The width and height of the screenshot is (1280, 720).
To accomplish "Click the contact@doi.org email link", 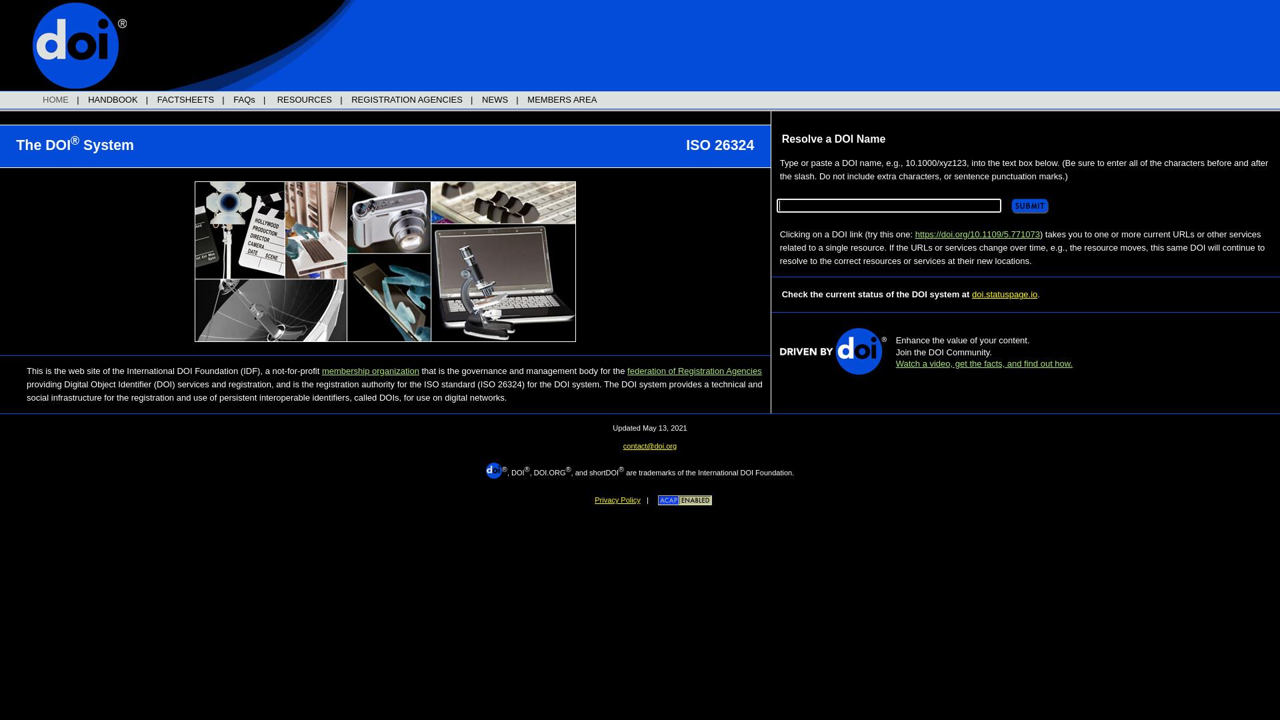I will pos(650,447).
